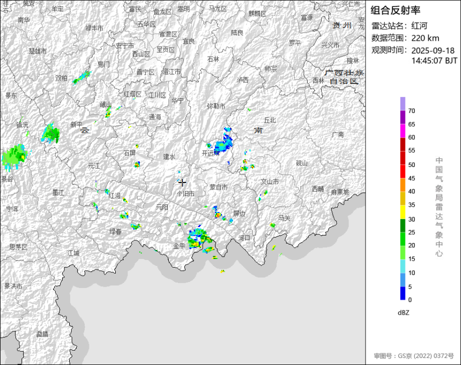Screen dimensions: 461x365
Task: Click the 文山市 map label
Action: pyautogui.click(x=270, y=182)
